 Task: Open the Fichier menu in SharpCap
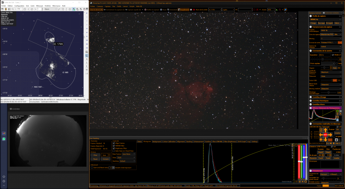[x=92, y=6]
